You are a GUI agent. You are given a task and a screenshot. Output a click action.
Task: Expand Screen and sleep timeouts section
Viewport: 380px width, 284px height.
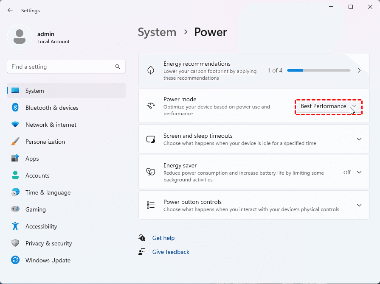pos(359,139)
